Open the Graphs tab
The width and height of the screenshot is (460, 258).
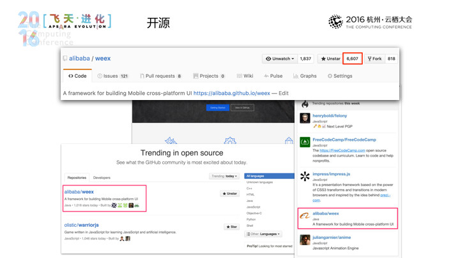tap(305, 76)
